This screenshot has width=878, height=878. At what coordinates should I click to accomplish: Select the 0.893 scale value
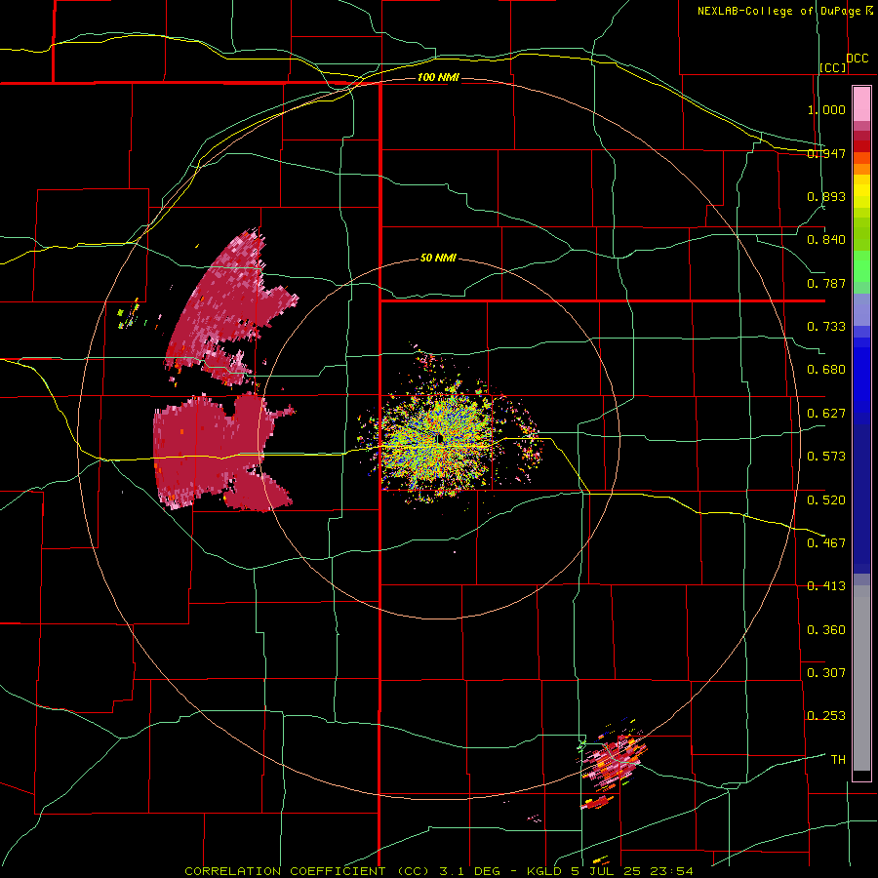click(826, 196)
